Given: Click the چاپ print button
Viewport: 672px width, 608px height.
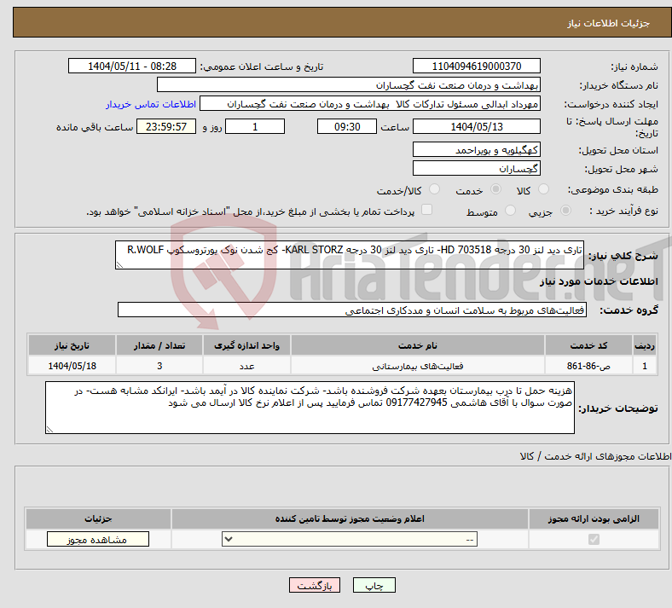Looking at the screenshot, I should tap(374, 585).
